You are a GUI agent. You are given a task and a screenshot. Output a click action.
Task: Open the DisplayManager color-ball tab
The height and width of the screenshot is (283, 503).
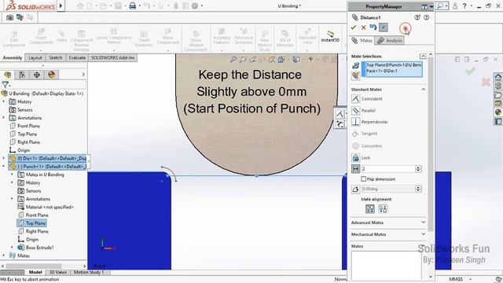(51, 75)
